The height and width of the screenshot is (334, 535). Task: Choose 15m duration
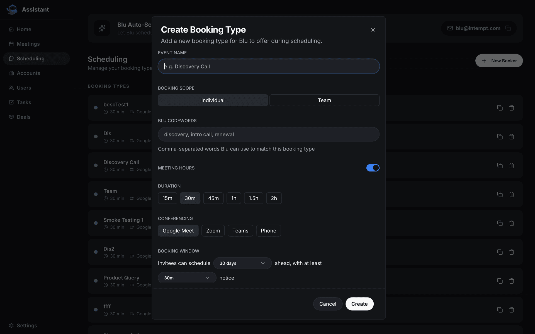coord(167,198)
